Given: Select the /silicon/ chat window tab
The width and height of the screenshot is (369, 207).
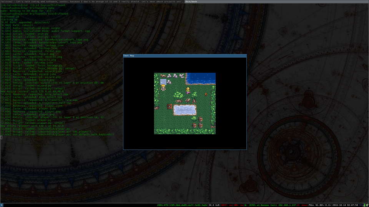Looking at the screenshot, I should tap(92, 2).
